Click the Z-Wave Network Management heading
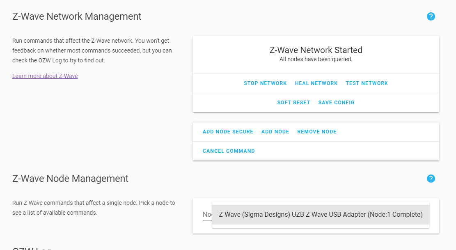This screenshot has height=250, width=456. pyautogui.click(x=77, y=16)
